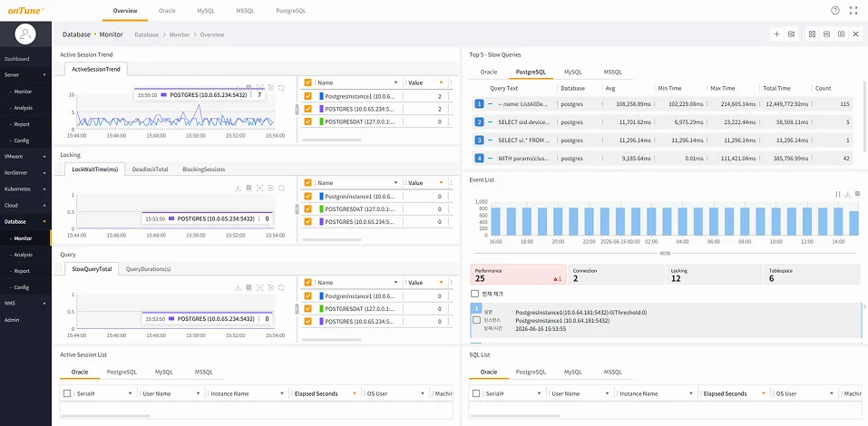Activate area zoom in the Locking chart
Viewport: 868px width, 426px height.
pos(259,189)
